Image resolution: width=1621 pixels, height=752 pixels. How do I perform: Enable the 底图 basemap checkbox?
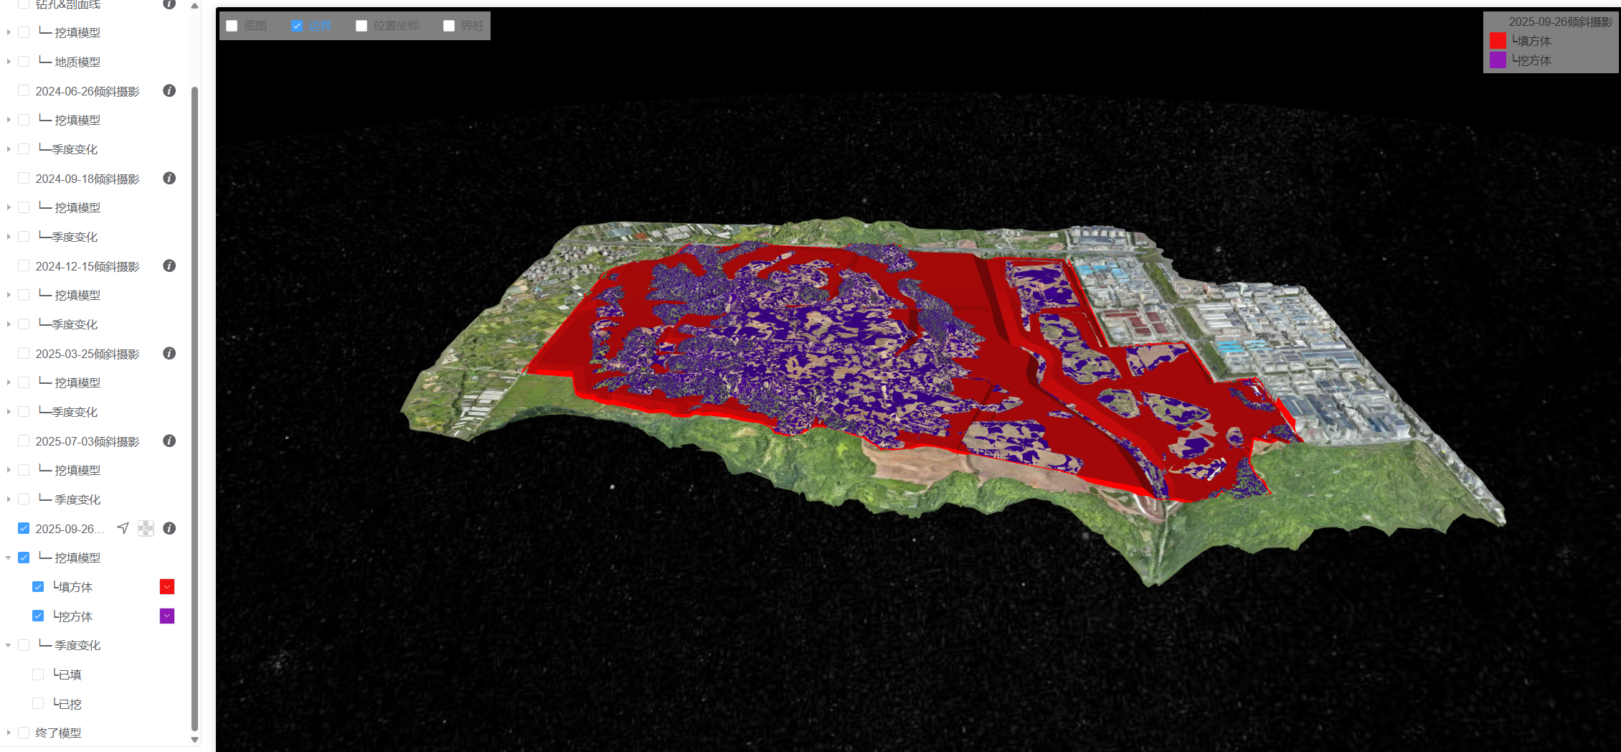pyautogui.click(x=232, y=26)
